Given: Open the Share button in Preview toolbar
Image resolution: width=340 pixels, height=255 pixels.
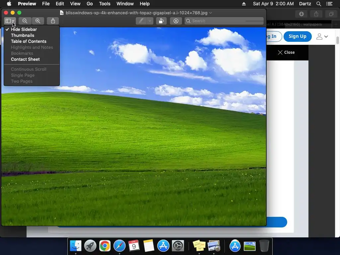Looking at the screenshot, I should point(53,21).
